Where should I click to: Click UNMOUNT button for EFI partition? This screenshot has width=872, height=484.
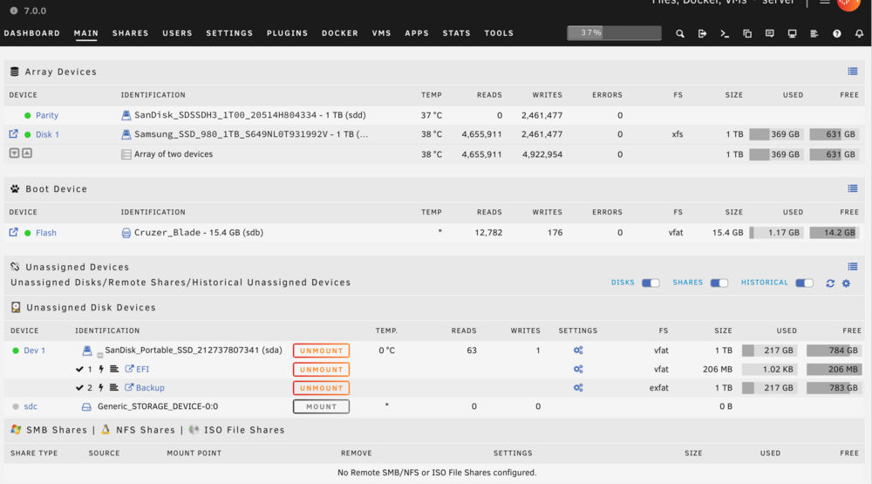point(322,370)
